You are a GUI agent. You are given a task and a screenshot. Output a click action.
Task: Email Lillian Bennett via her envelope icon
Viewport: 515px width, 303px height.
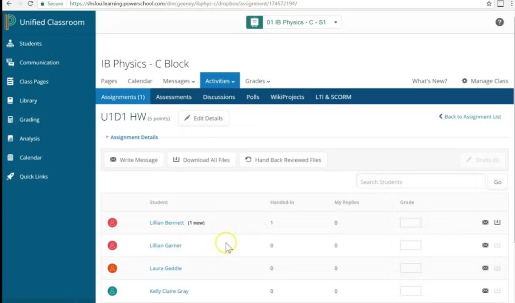[x=485, y=222]
